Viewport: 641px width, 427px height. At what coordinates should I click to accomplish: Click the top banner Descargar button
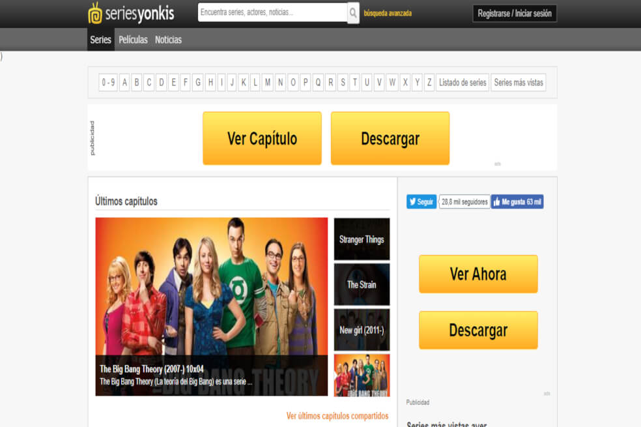(x=390, y=138)
